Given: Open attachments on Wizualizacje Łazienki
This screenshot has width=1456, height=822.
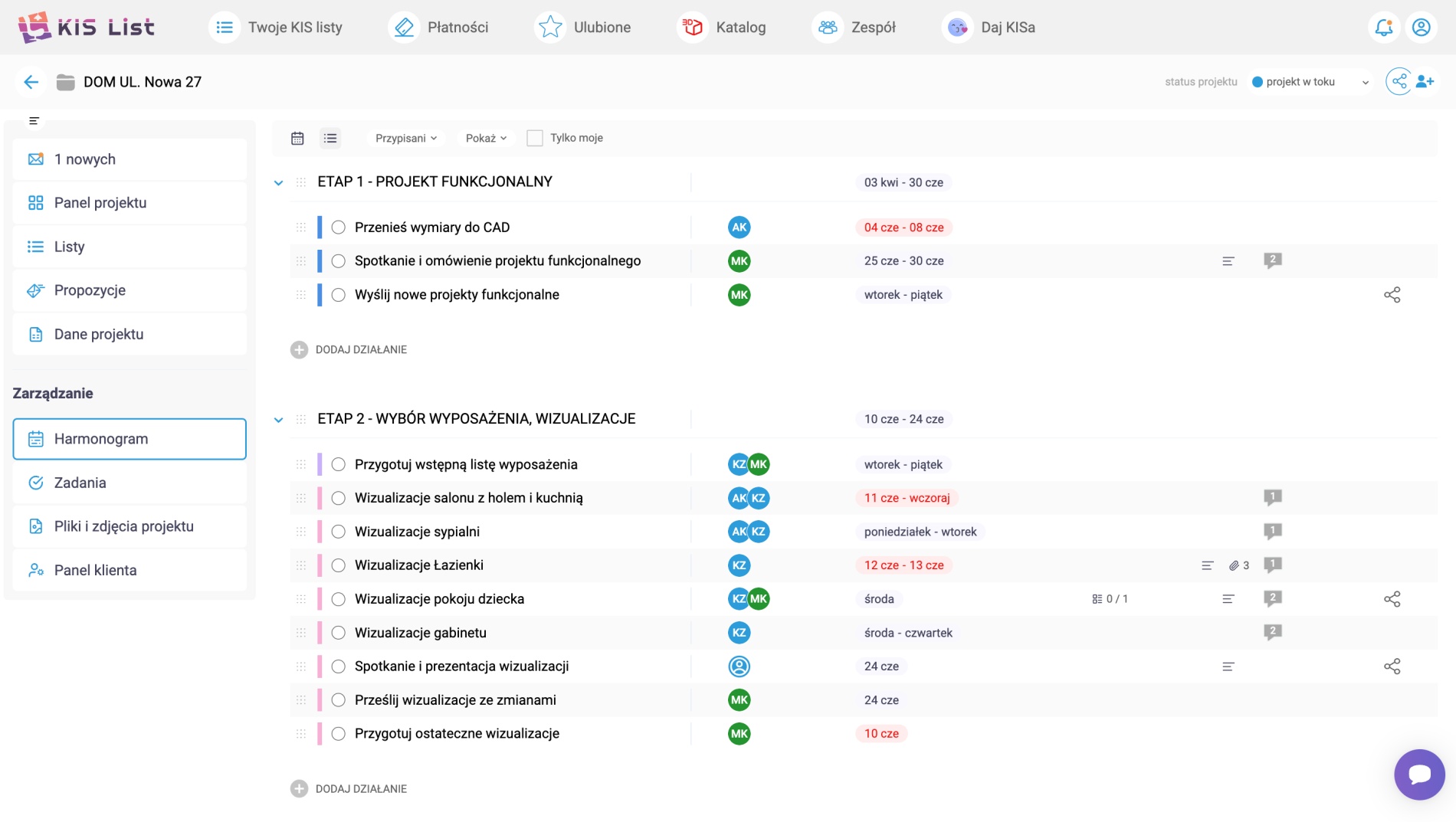Looking at the screenshot, I should [x=1238, y=565].
